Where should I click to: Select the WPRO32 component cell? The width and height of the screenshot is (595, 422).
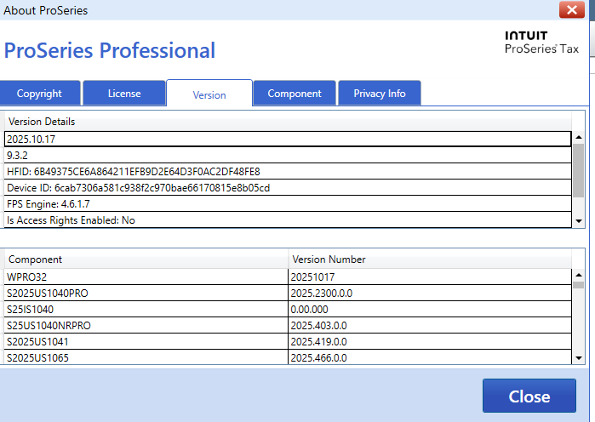pos(146,277)
